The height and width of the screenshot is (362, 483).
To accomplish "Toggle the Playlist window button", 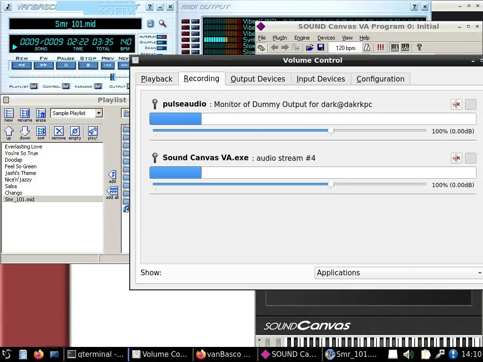I will click(34, 86).
